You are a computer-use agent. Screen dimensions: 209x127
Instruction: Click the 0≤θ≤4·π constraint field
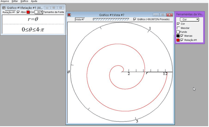coord(33,29)
